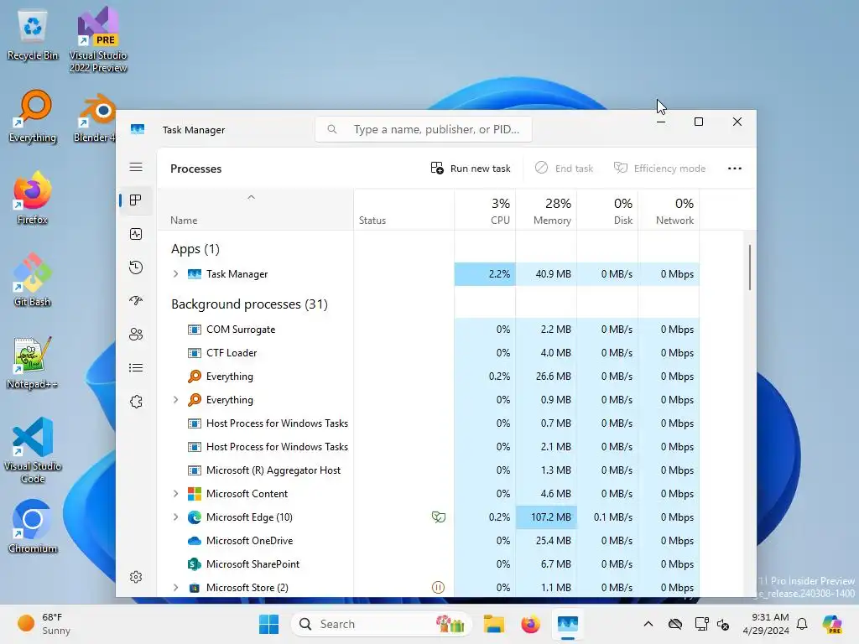
Task: Open the Startup apps page in sidebar
Action: (x=136, y=301)
